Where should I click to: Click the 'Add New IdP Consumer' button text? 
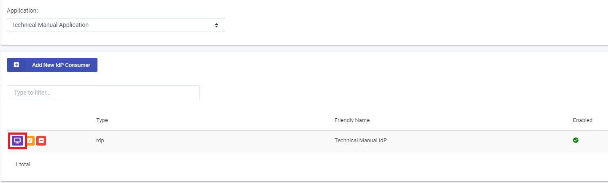tap(61, 65)
